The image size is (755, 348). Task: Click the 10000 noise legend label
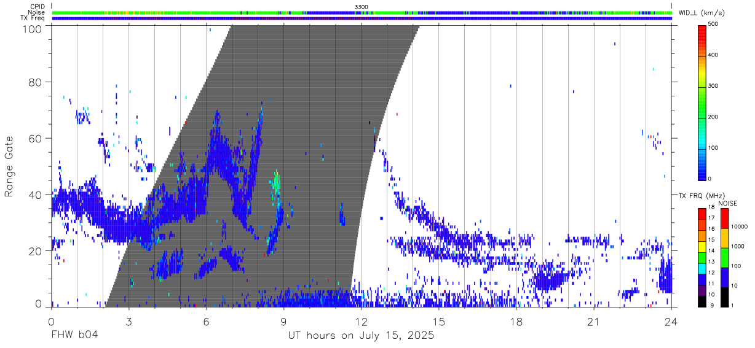coord(740,228)
